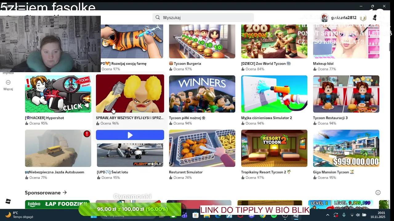
Task: Open Tycoon piłki nożnej thumbnail
Action: coord(202,94)
